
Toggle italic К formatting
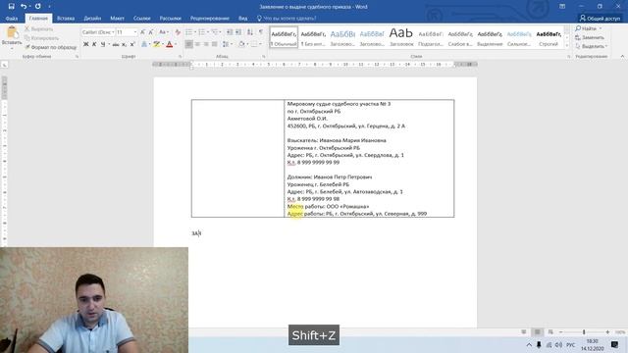click(x=94, y=44)
